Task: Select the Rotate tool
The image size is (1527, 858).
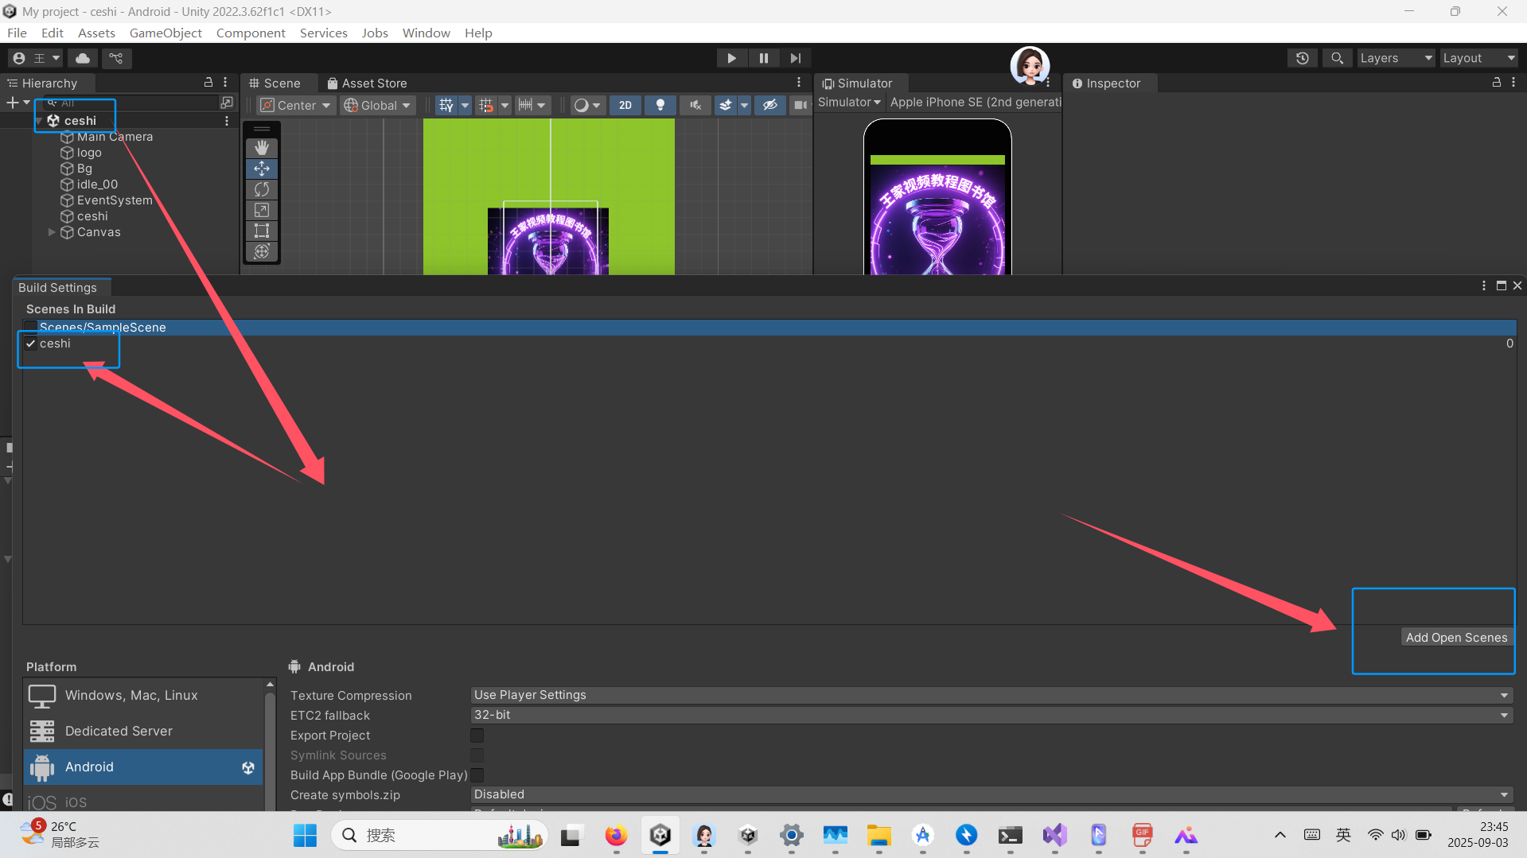Action: 261,189
